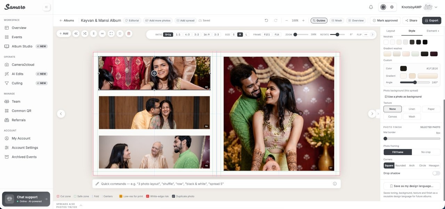
Task: Open the chat support arrow
Action: (46, 199)
